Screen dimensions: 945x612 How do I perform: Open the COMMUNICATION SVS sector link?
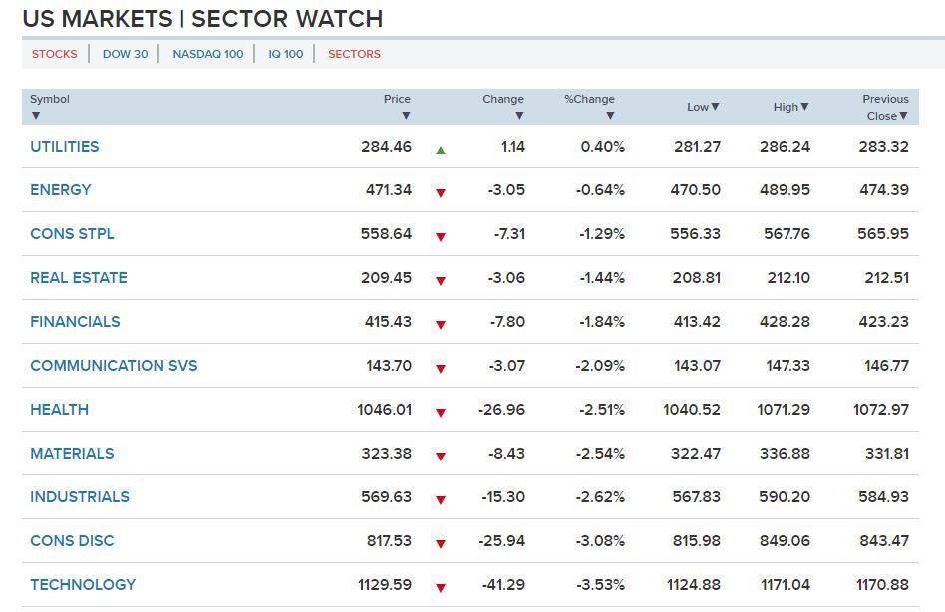114,366
